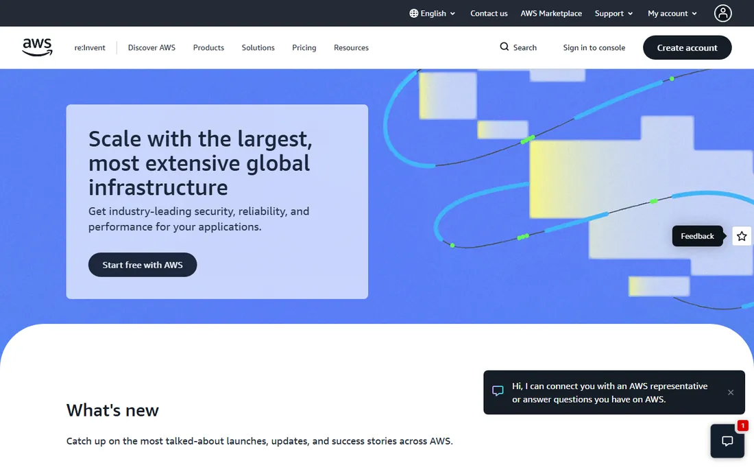The image size is (754, 472).
Task: Open the Resources menu
Action: (351, 47)
